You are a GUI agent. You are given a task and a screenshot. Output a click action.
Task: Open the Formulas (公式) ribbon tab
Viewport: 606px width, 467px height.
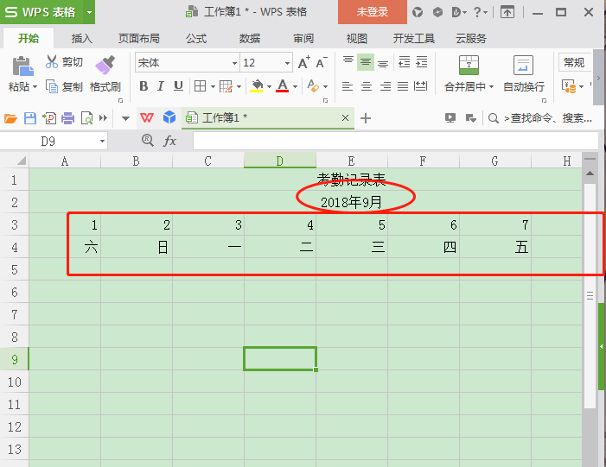(196, 39)
